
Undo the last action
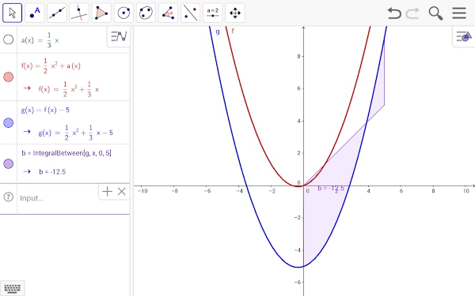[x=394, y=13]
